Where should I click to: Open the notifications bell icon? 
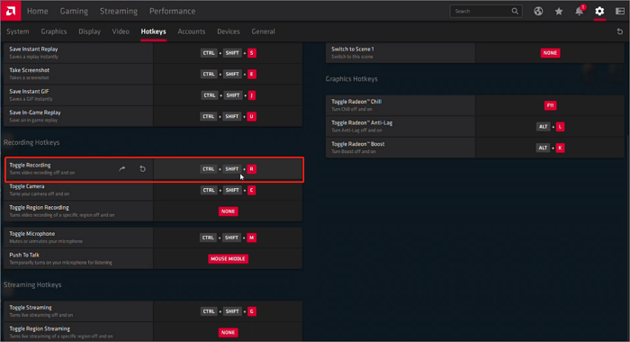579,11
